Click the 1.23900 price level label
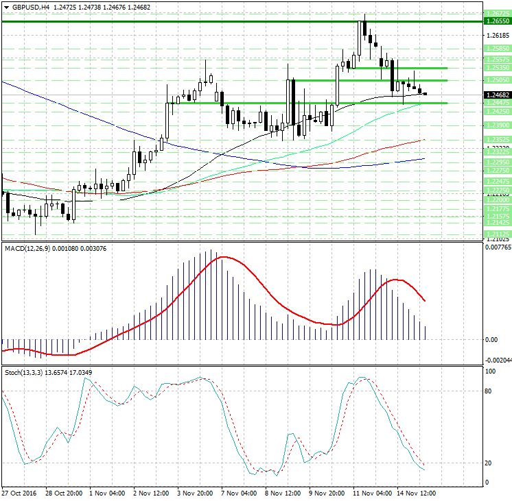This screenshot has height=501, width=512. coord(496,125)
